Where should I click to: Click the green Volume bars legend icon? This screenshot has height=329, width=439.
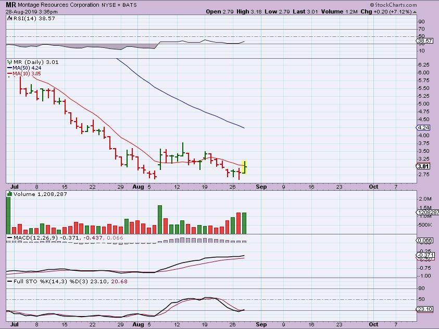(8, 193)
